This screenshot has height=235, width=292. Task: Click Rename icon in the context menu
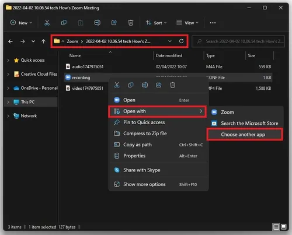145,85
